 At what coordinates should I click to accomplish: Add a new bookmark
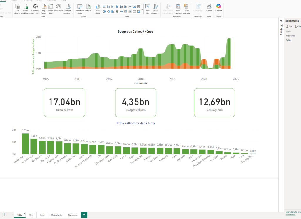pyautogui.click(x=289, y=26)
